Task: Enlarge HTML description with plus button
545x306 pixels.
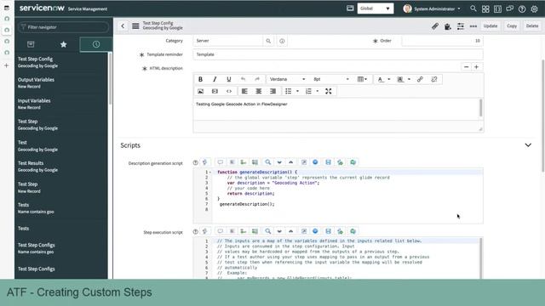Action: click(477, 66)
